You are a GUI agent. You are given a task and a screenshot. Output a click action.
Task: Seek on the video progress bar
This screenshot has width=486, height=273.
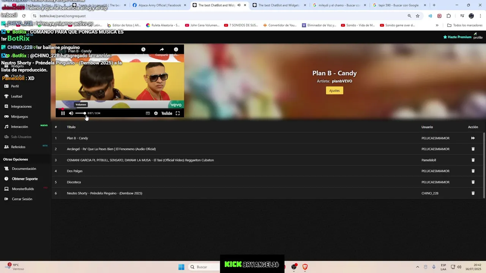coord(120,109)
